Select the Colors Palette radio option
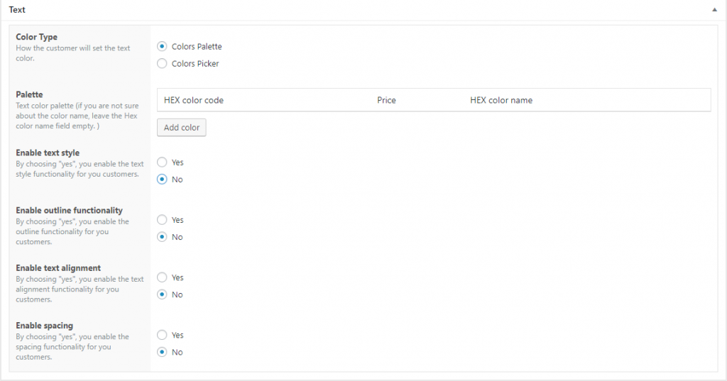 tap(162, 47)
